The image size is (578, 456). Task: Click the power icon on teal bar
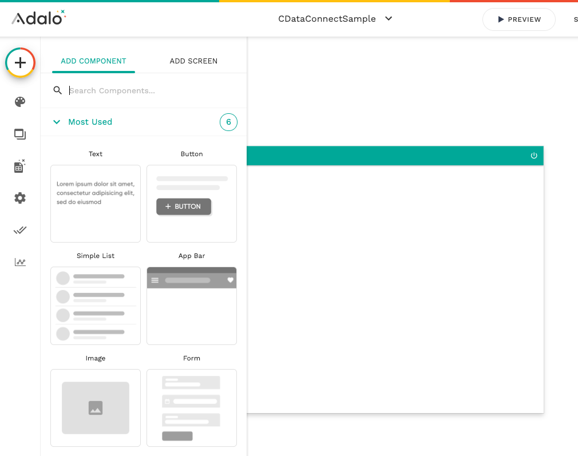point(534,156)
